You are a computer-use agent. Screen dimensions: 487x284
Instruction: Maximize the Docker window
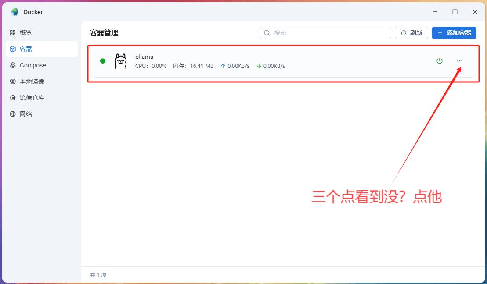click(x=455, y=12)
